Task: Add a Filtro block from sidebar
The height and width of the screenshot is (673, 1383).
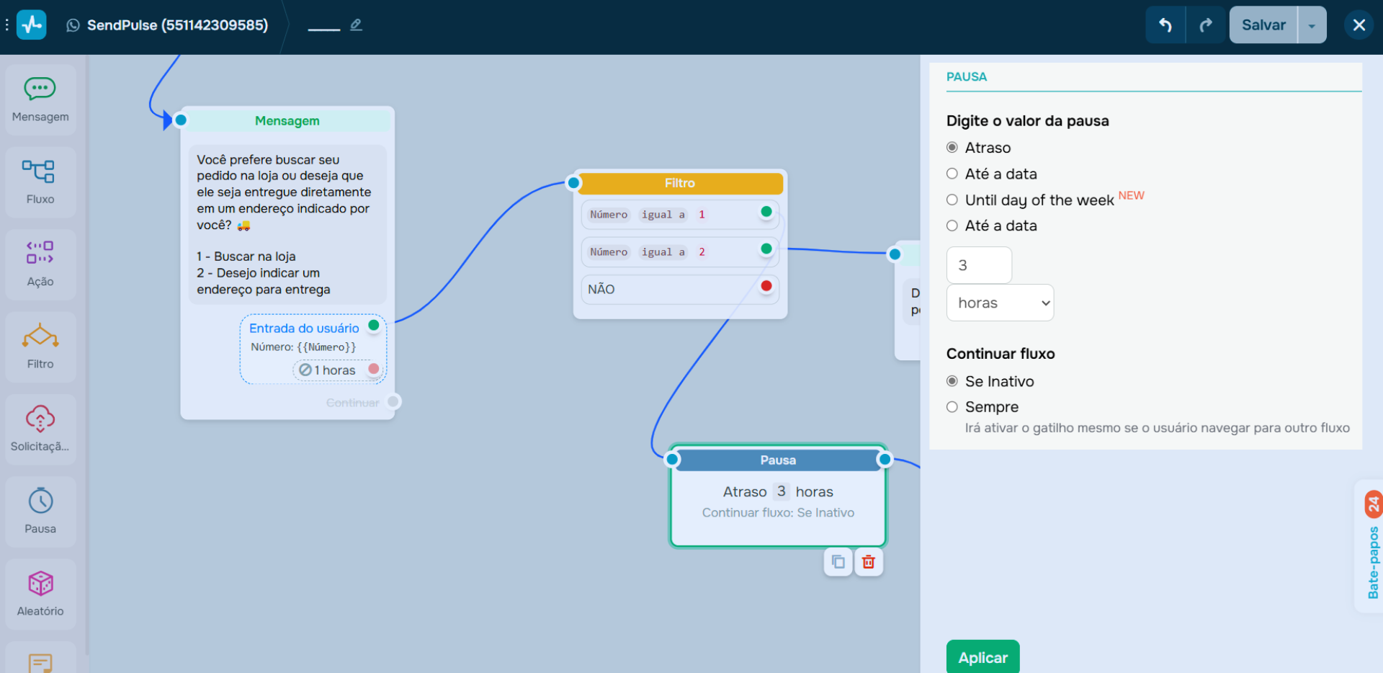Action: (40, 347)
